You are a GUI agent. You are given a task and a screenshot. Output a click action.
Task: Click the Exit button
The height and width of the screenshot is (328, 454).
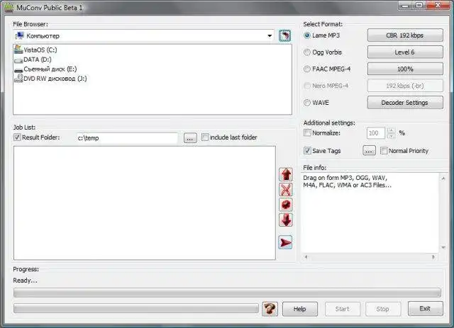(x=426, y=309)
